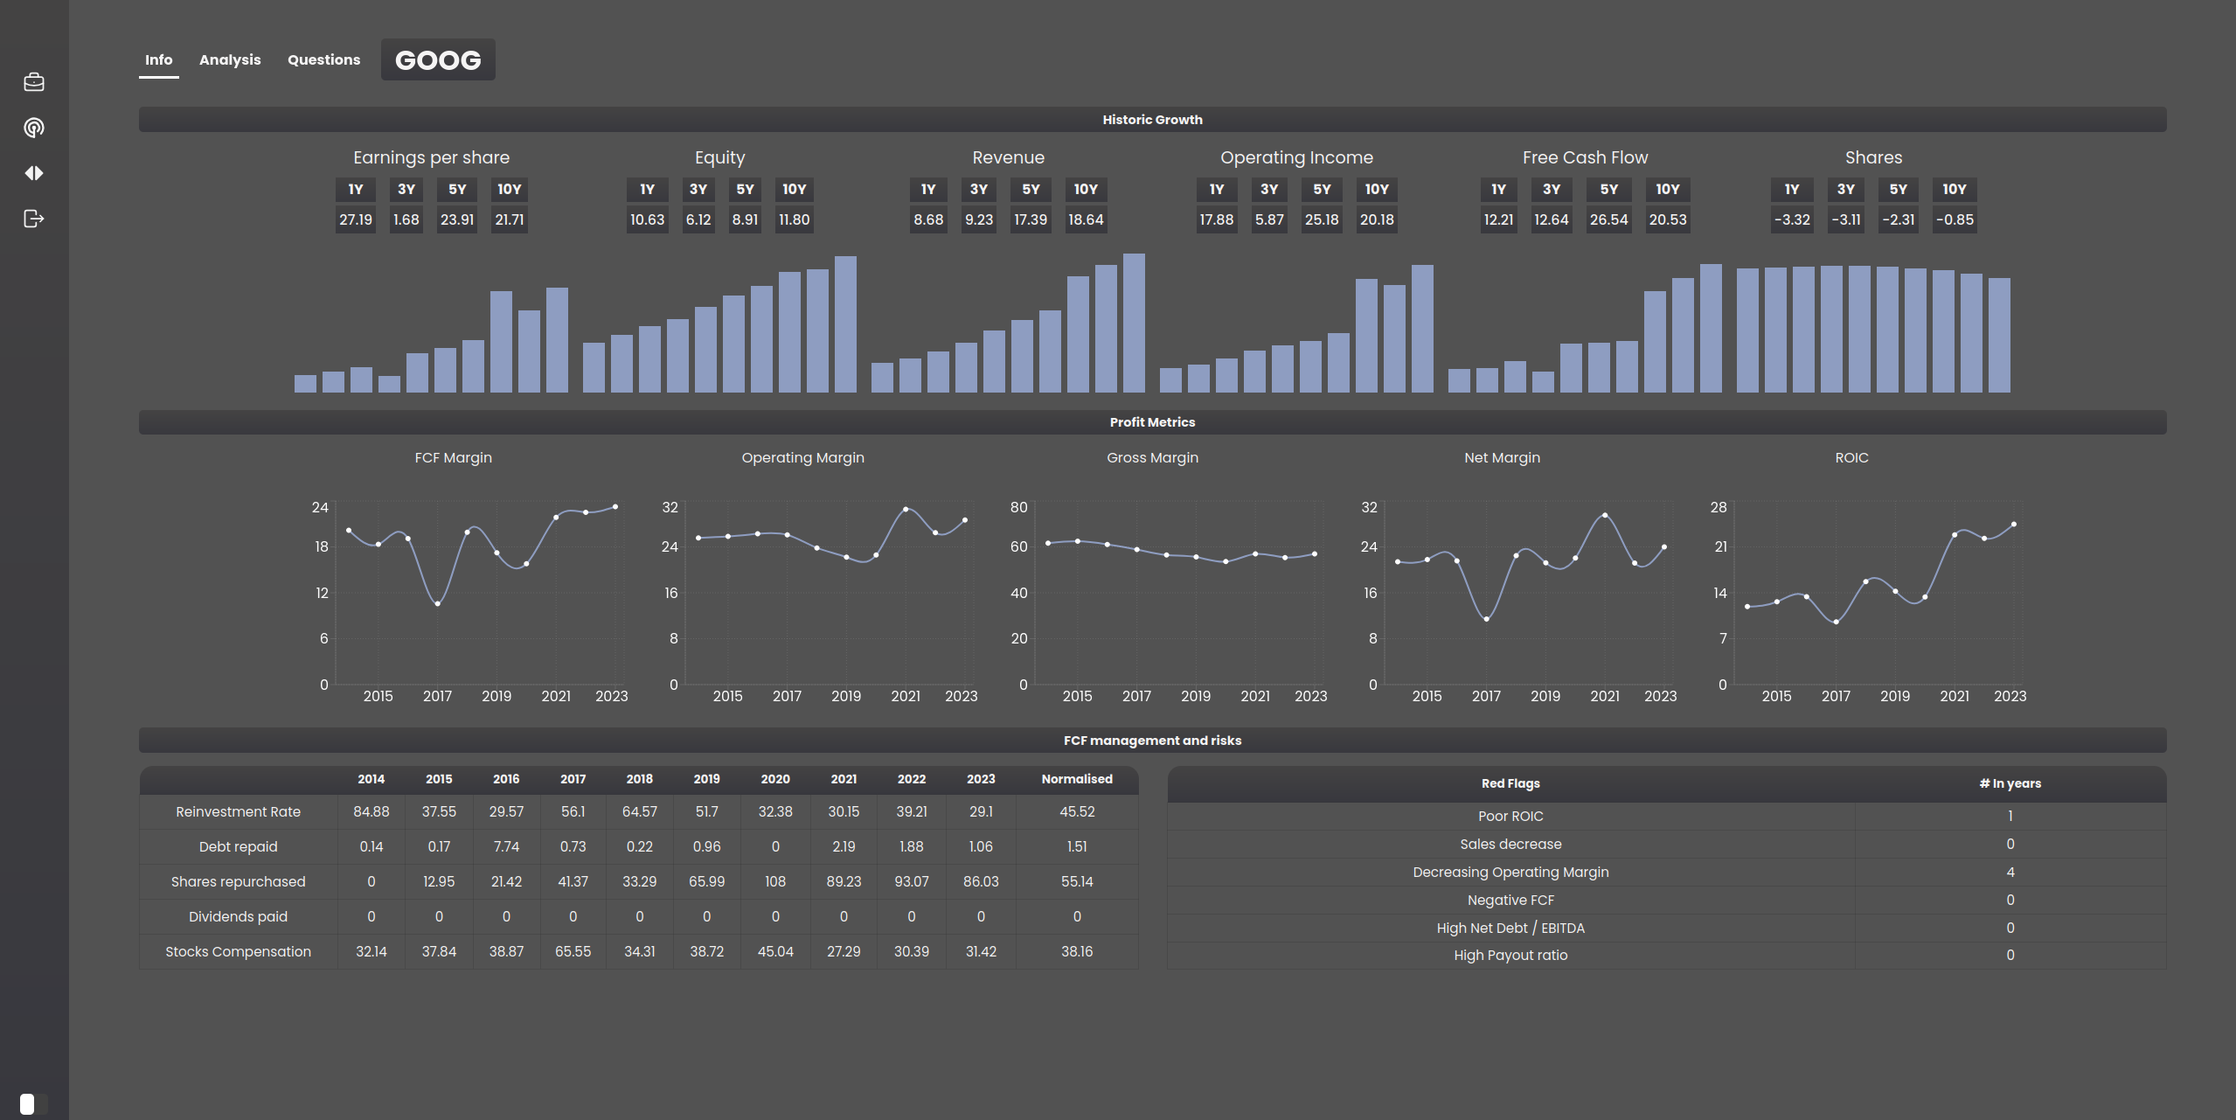Click the ROIC chart title
The height and width of the screenshot is (1120, 2236).
(x=1851, y=457)
